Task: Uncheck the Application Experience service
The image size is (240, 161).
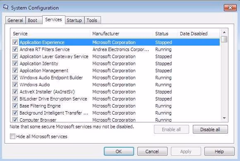Action: click(15, 42)
